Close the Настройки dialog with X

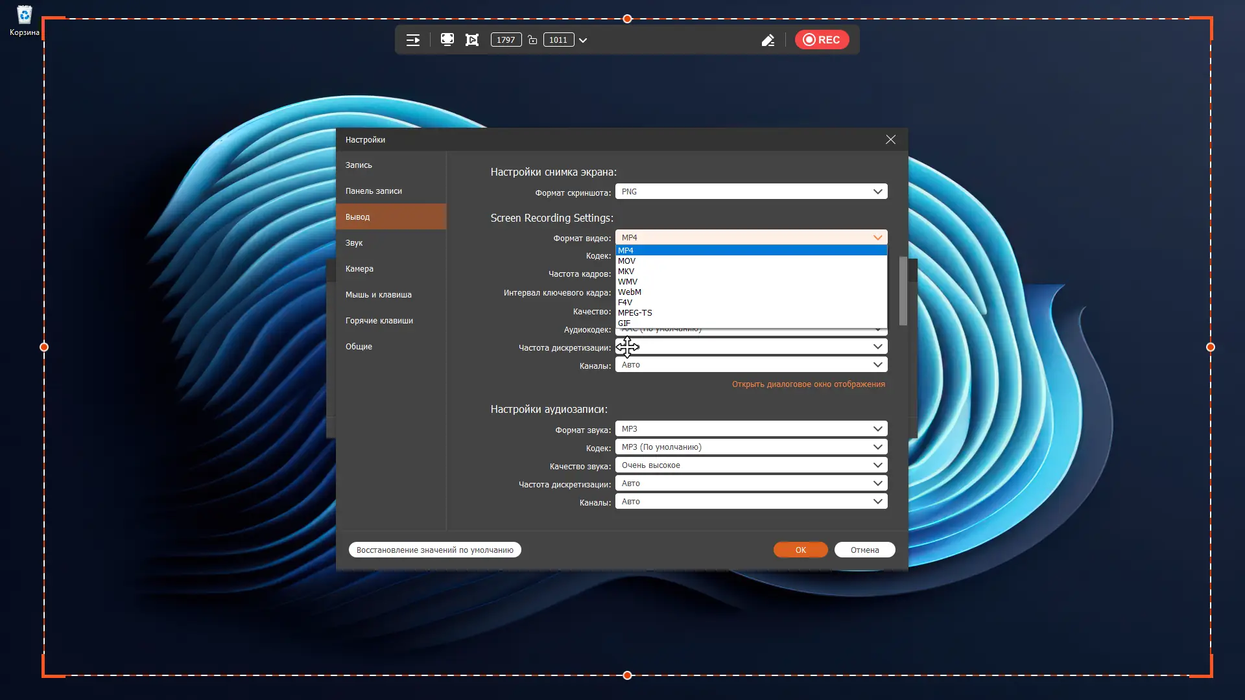coord(890,139)
